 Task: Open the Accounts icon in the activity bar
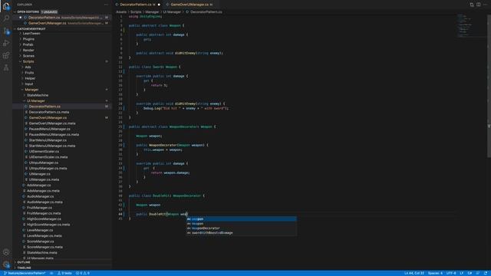tap(6, 252)
